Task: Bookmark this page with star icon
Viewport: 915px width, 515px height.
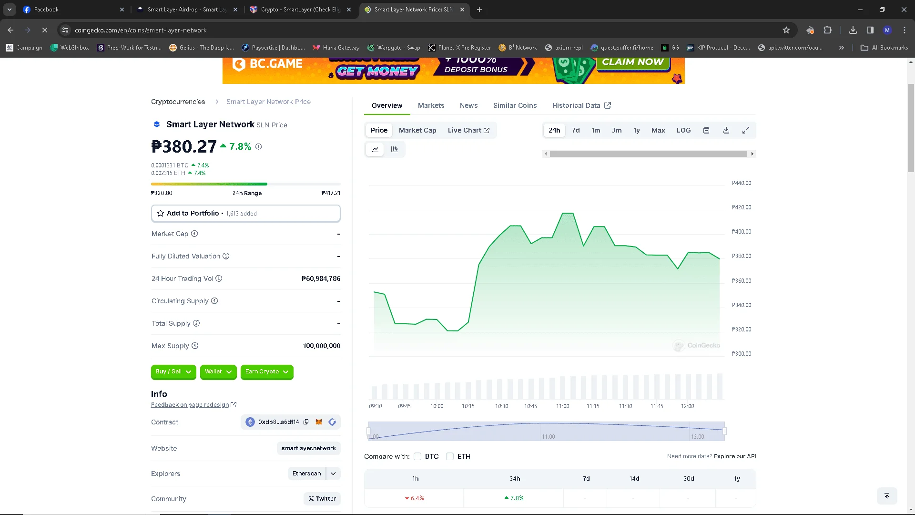Action: (x=786, y=30)
